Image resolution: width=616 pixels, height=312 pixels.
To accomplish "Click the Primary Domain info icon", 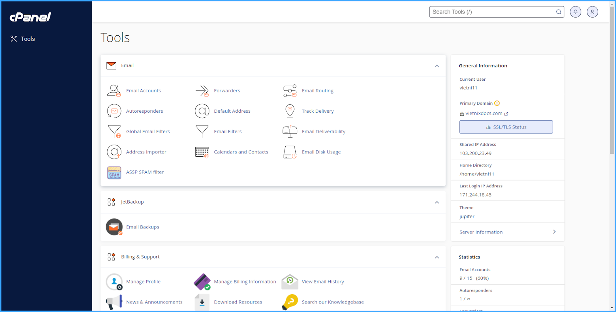I will point(497,103).
